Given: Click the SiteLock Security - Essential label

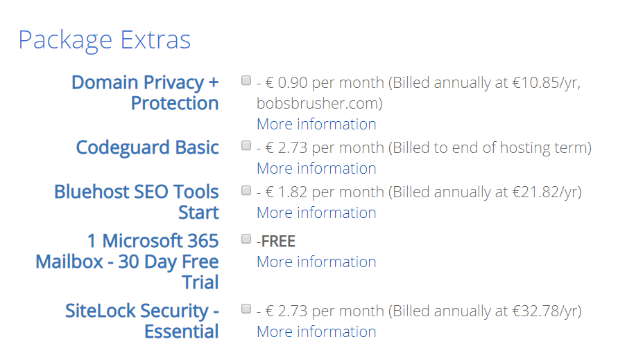Looking at the screenshot, I should click(x=142, y=321).
